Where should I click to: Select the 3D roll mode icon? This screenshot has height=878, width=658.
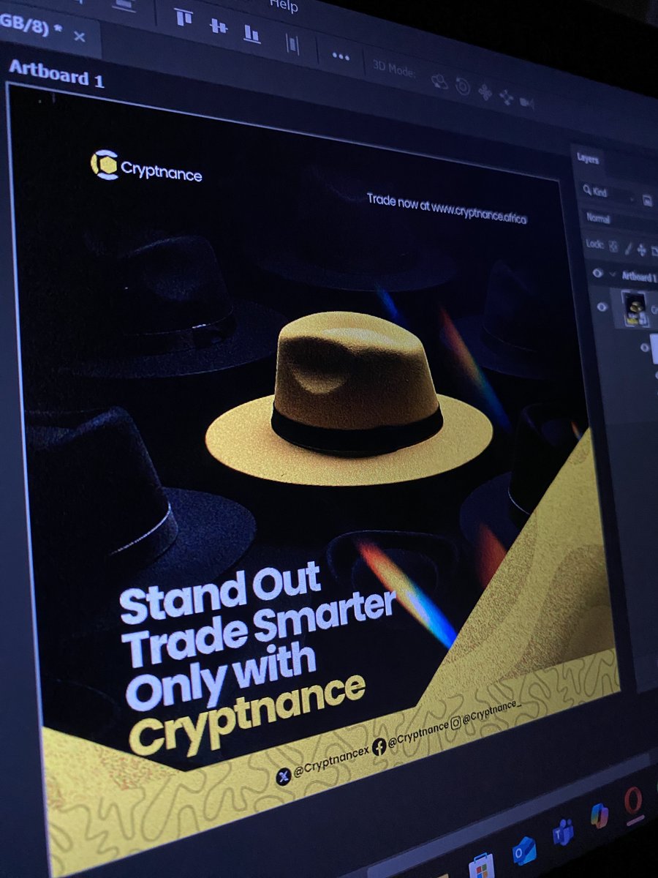tap(463, 87)
